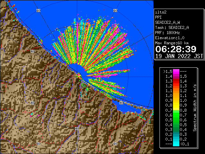Click the 'PPI' scan type label
Screen dimensions: 205x154
[158, 17]
